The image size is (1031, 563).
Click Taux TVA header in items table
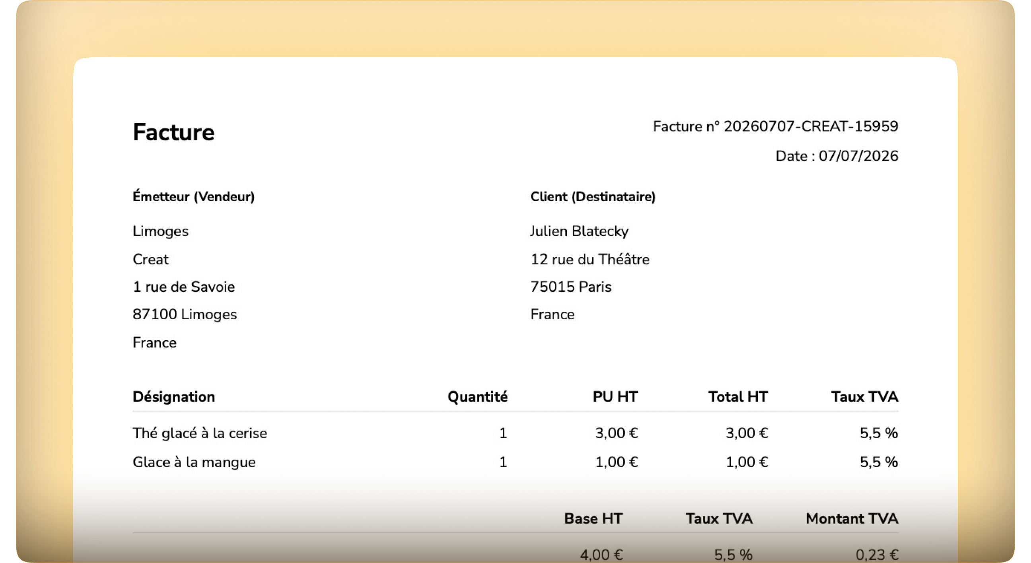point(864,397)
